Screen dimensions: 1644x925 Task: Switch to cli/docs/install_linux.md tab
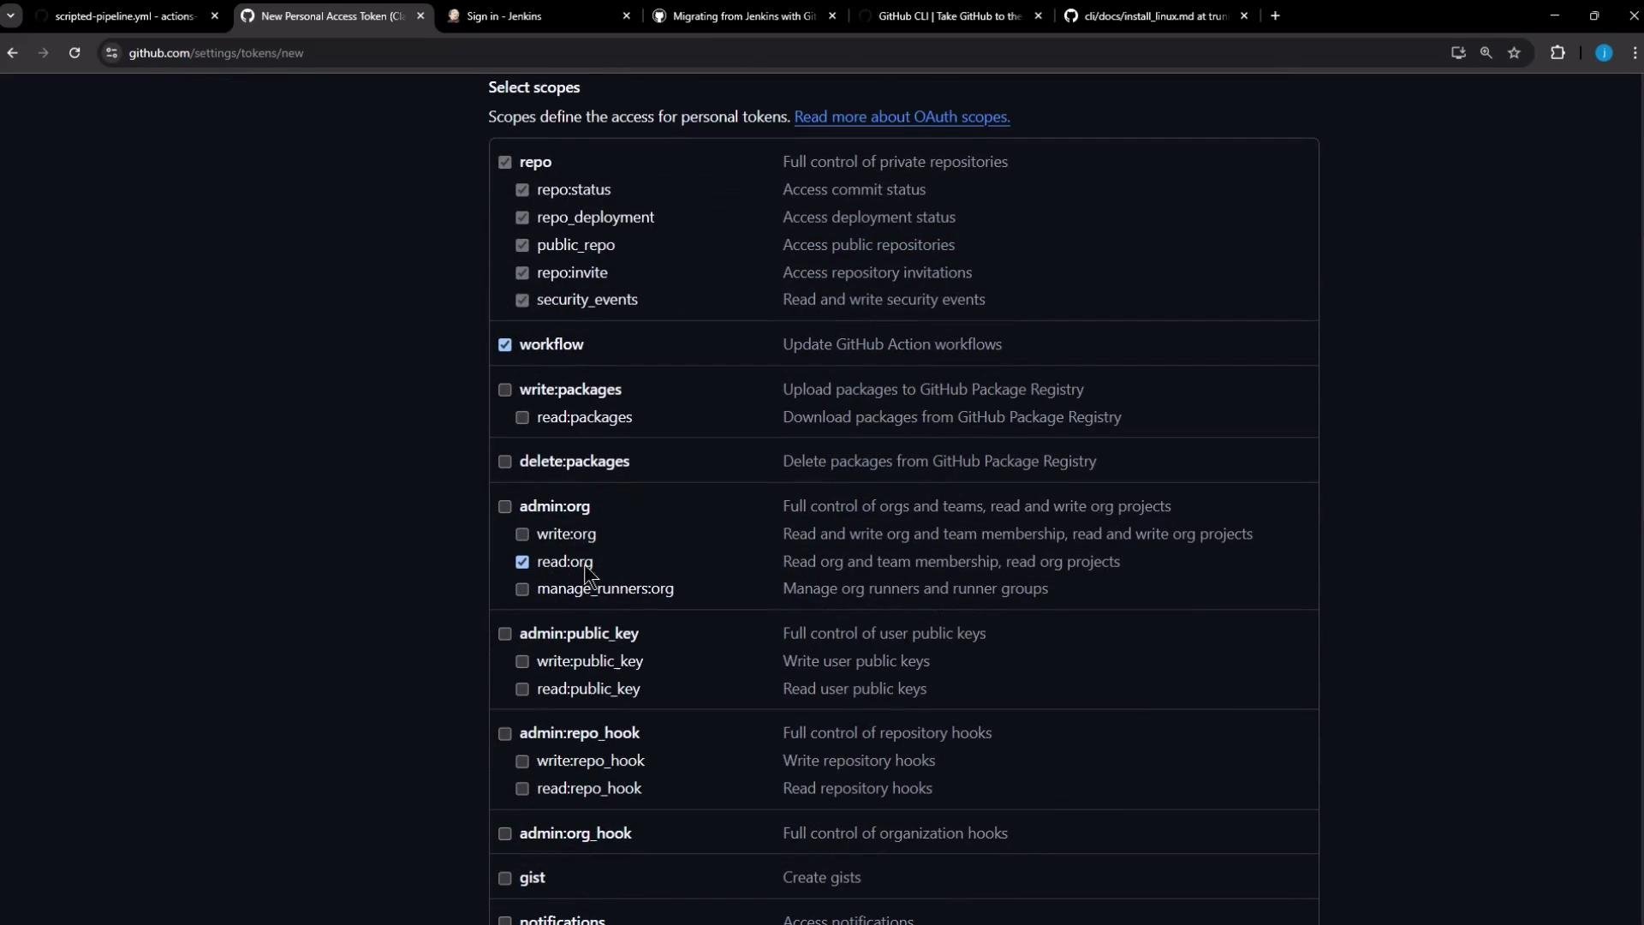(x=1156, y=16)
